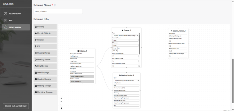The height and width of the screenshot is (111, 234).
Task: Expand the Heating_Device_1 Type dropdown
Action: coord(126,80)
